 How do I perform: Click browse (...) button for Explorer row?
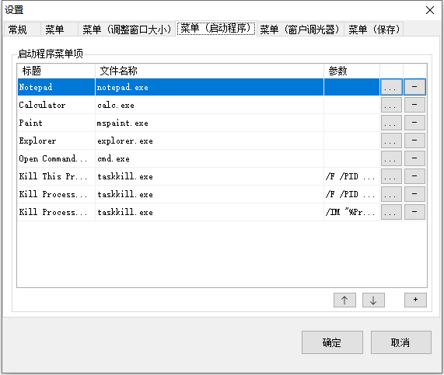coord(391,141)
